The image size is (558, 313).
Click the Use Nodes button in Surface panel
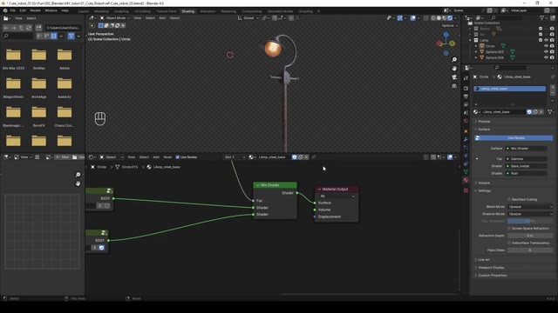(x=514, y=137)
